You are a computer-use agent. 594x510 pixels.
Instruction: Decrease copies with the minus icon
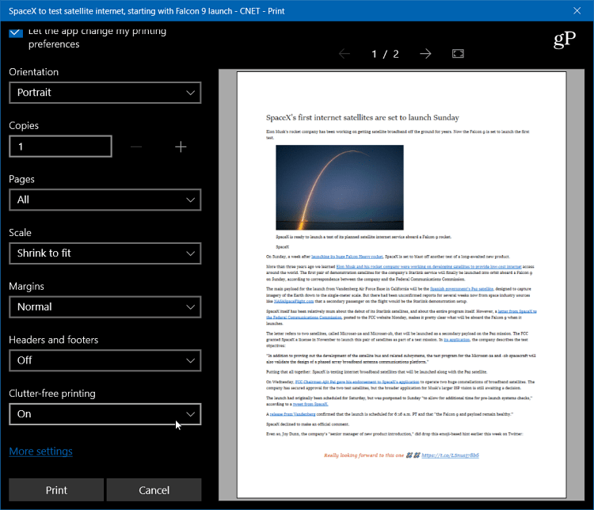coord(136,147)
